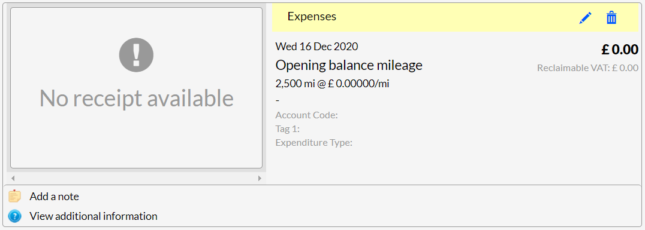
Task: Click the Reclaimable VAT amount text
Action: pyautogui.click(x=588, y=68)
